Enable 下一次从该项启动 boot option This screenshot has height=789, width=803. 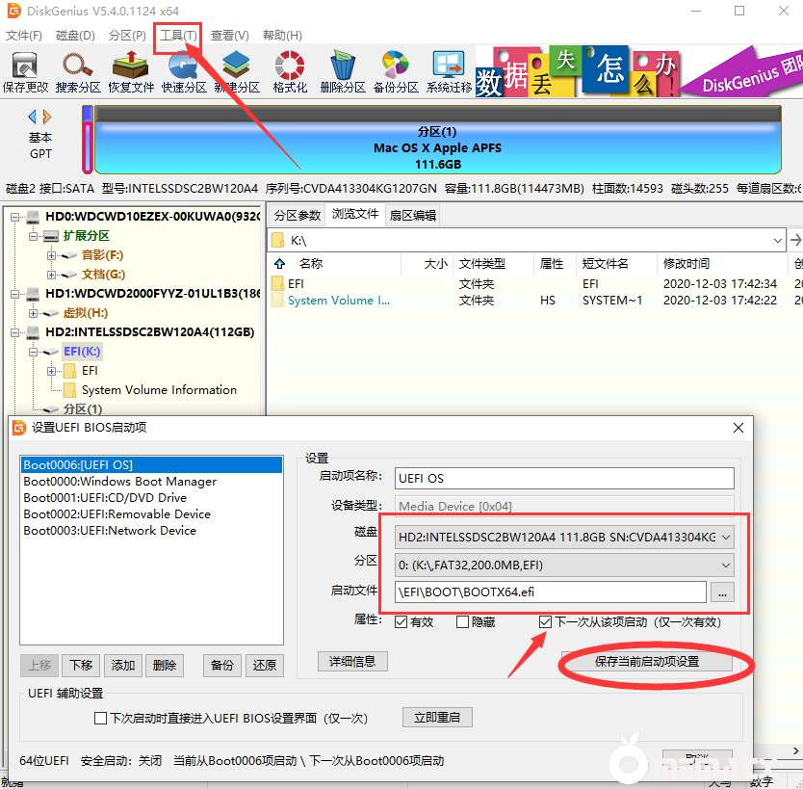click(x=544, y=620)
